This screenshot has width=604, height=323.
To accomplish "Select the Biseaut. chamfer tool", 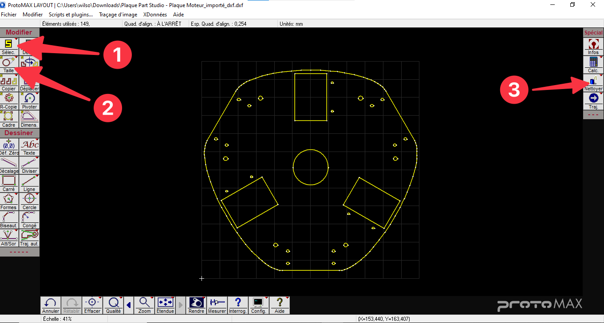I will (10, 220).
